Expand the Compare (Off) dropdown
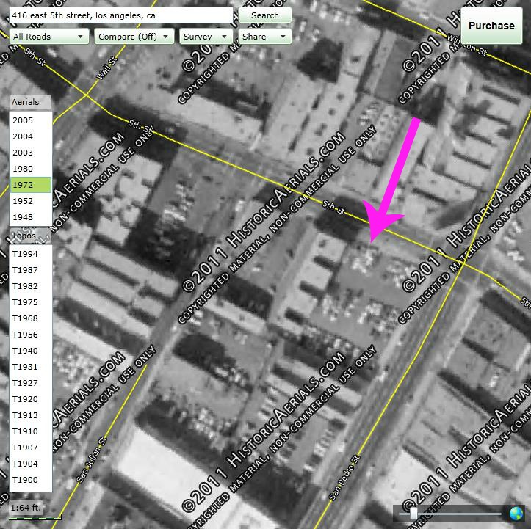Screen dimensions: 531x529 [x=134, y=37]
